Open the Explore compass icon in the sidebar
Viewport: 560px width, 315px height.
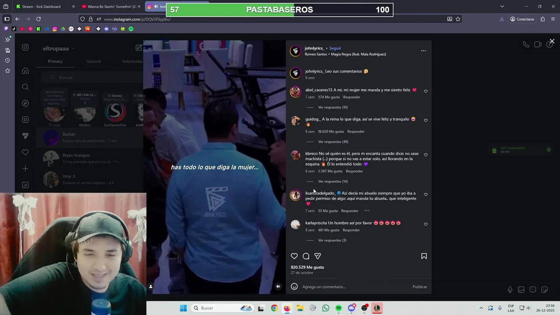[25, 103]
